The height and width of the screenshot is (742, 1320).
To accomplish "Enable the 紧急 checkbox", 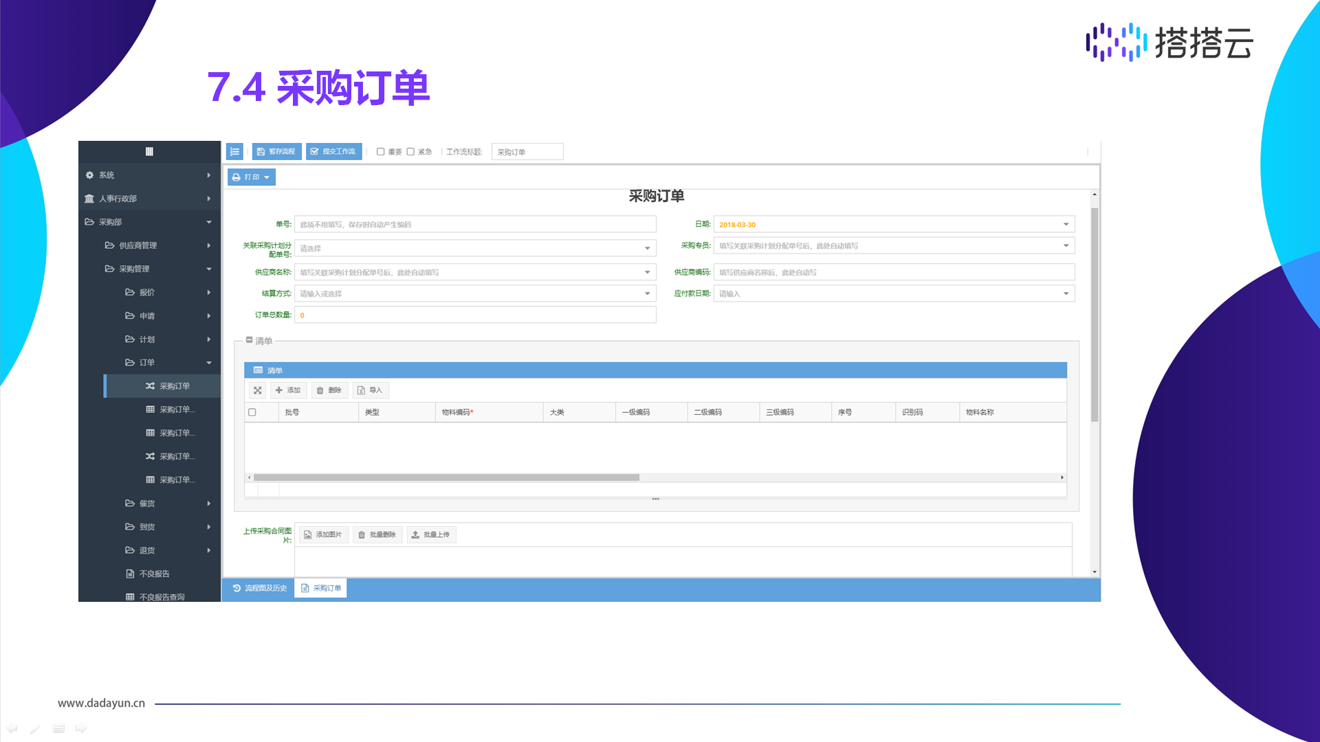I will pos(410,152).
